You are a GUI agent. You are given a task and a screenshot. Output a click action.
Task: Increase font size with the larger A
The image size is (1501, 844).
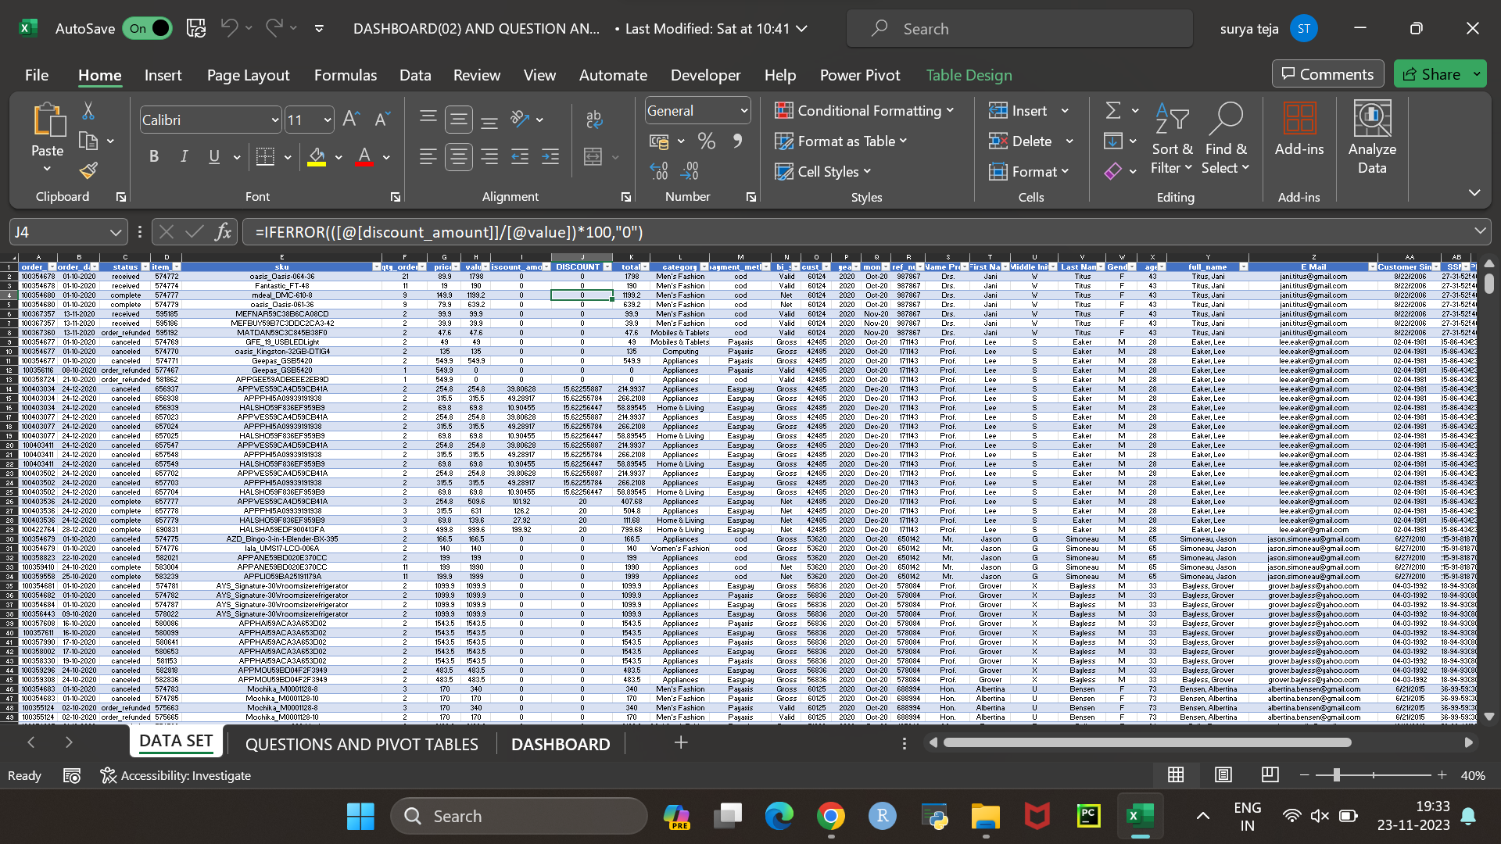click(351, 119)
